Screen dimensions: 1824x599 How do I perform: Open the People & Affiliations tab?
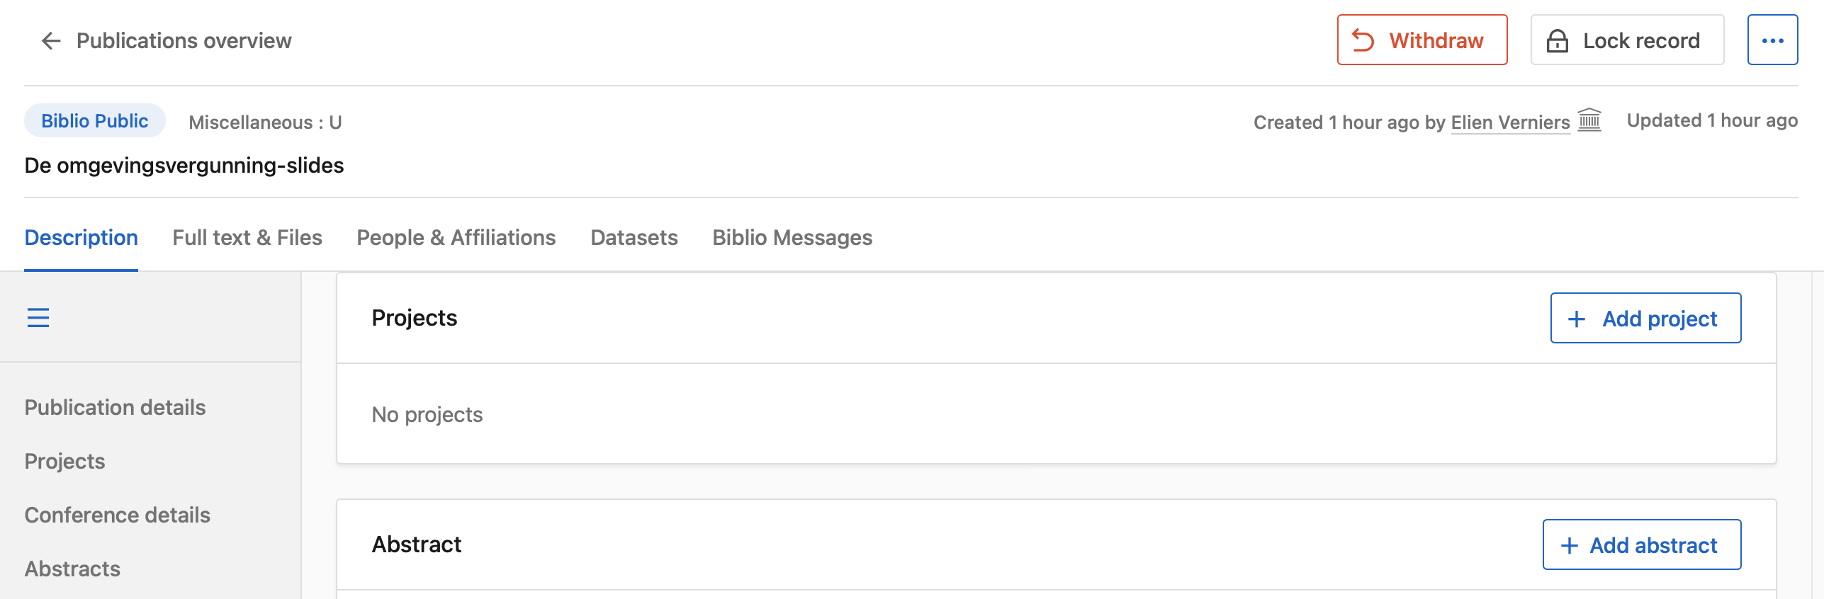pyautogui.click(x=456, y=237)
